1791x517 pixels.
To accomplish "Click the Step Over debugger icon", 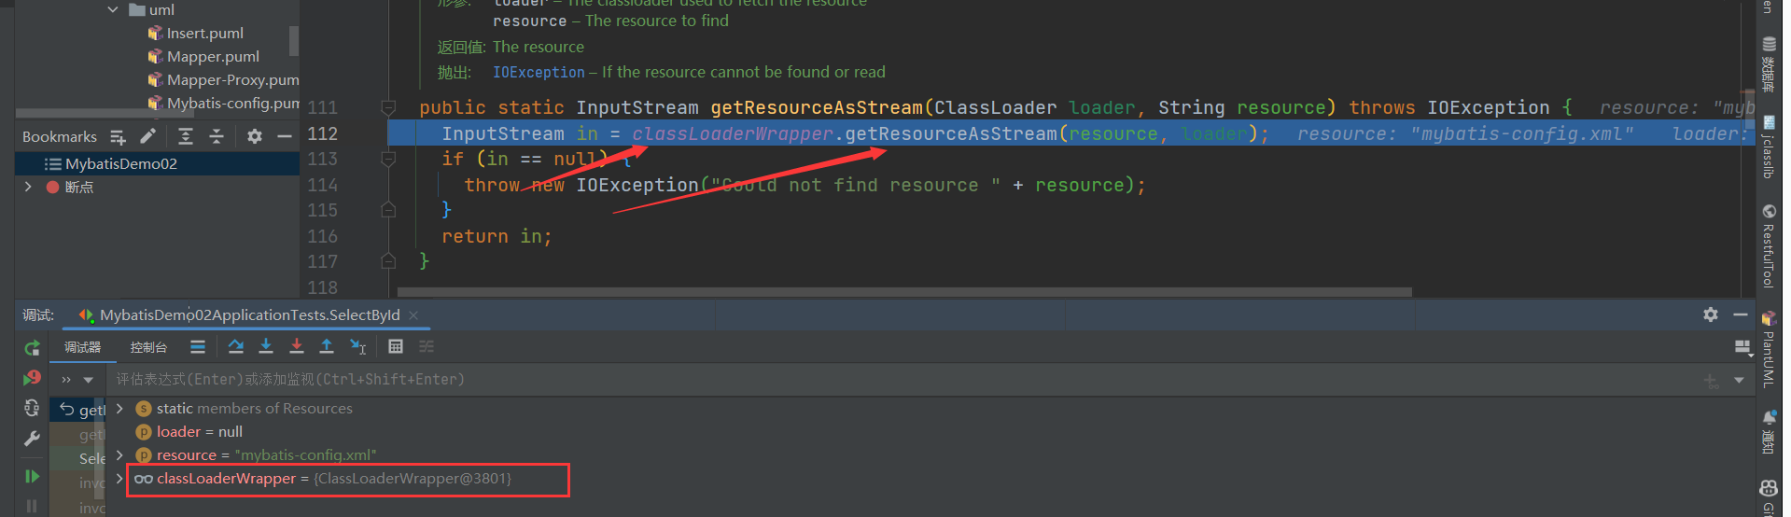I will click(235, 346).
